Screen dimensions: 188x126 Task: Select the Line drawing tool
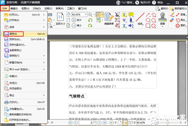[x=140, y=17]
